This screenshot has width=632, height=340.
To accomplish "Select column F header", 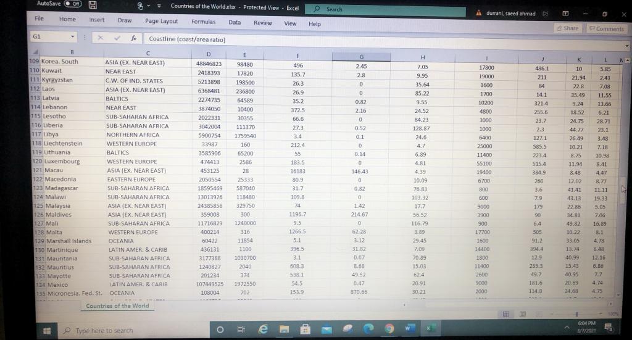I will click(298, 56).
